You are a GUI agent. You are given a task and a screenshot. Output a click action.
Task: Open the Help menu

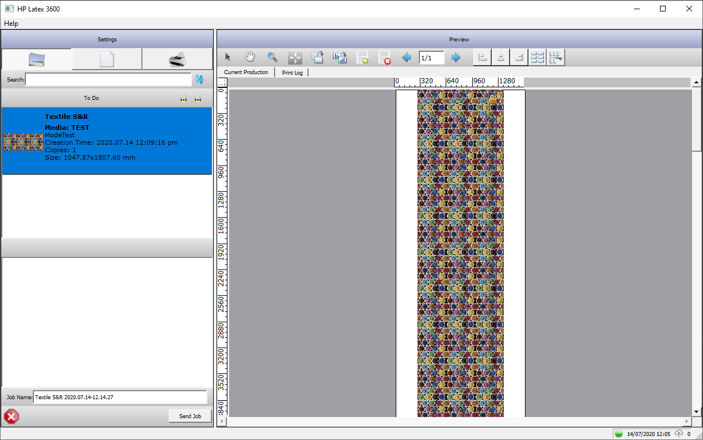click(x=11, y=24)
